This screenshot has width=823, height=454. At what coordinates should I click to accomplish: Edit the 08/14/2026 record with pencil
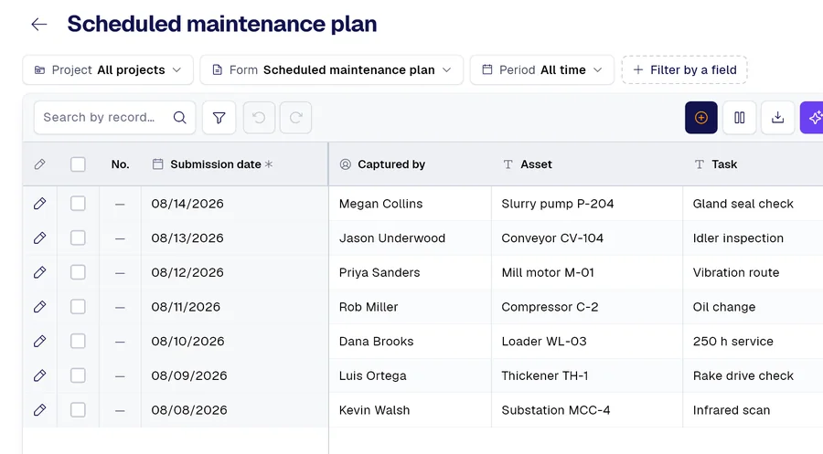point(40,204)
